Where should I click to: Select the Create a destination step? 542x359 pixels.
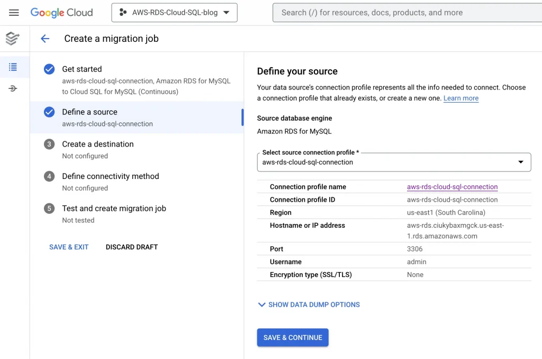point(137,149)
